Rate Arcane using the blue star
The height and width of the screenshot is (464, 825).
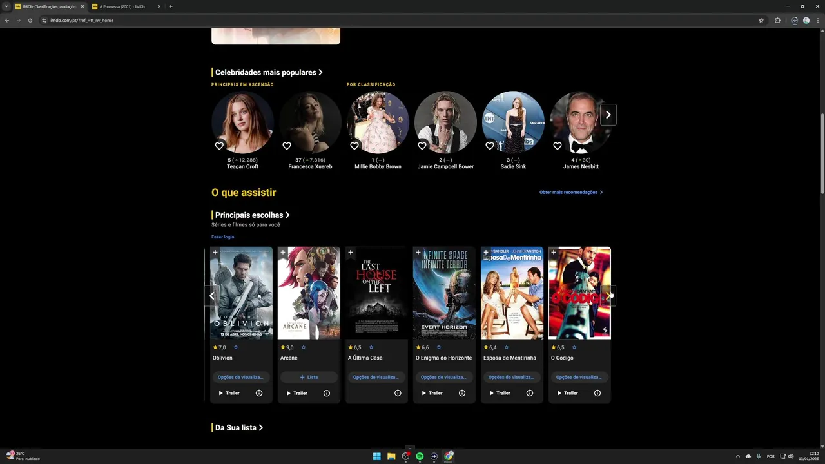(304, 347)
